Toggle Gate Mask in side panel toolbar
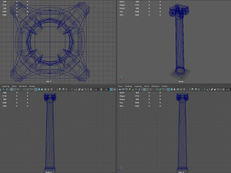Screen dimensions: 231x173 click(154, 89)
